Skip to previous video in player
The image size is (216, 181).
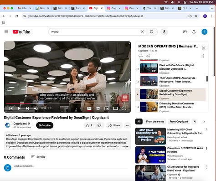(x=11, y=108)
